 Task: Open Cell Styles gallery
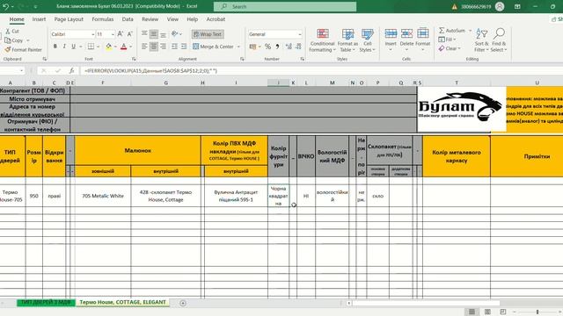point(368,40)
